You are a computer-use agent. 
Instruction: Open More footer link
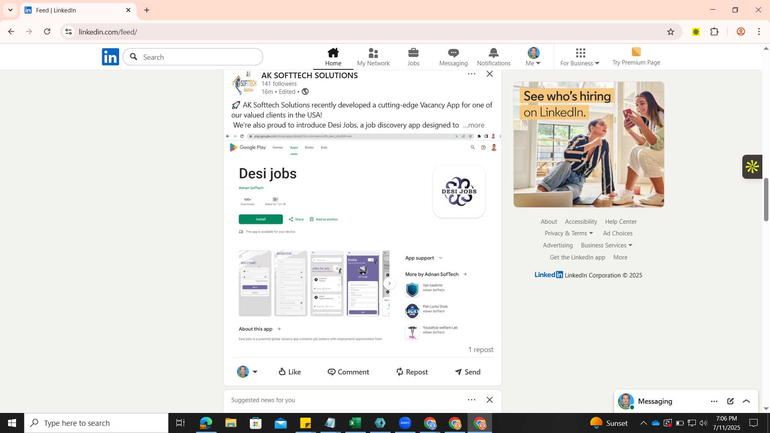620,257
